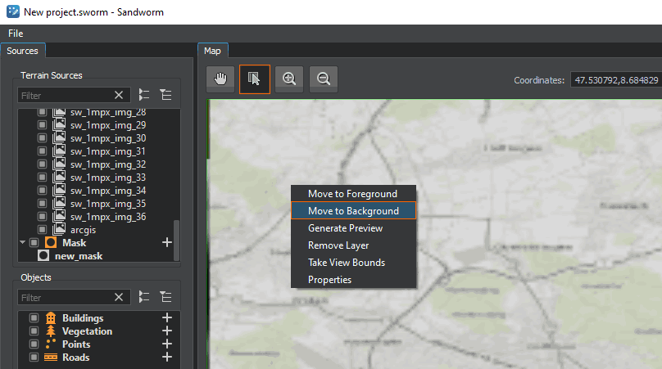Click the zoom in magnifier
The image size is (662, 369).
pos(289,79)
